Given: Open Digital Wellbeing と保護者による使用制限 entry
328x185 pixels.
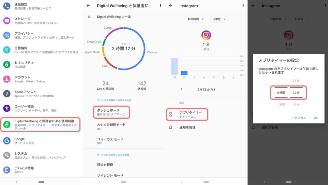Looking at the screenshot, I should (x=41, y=125).
